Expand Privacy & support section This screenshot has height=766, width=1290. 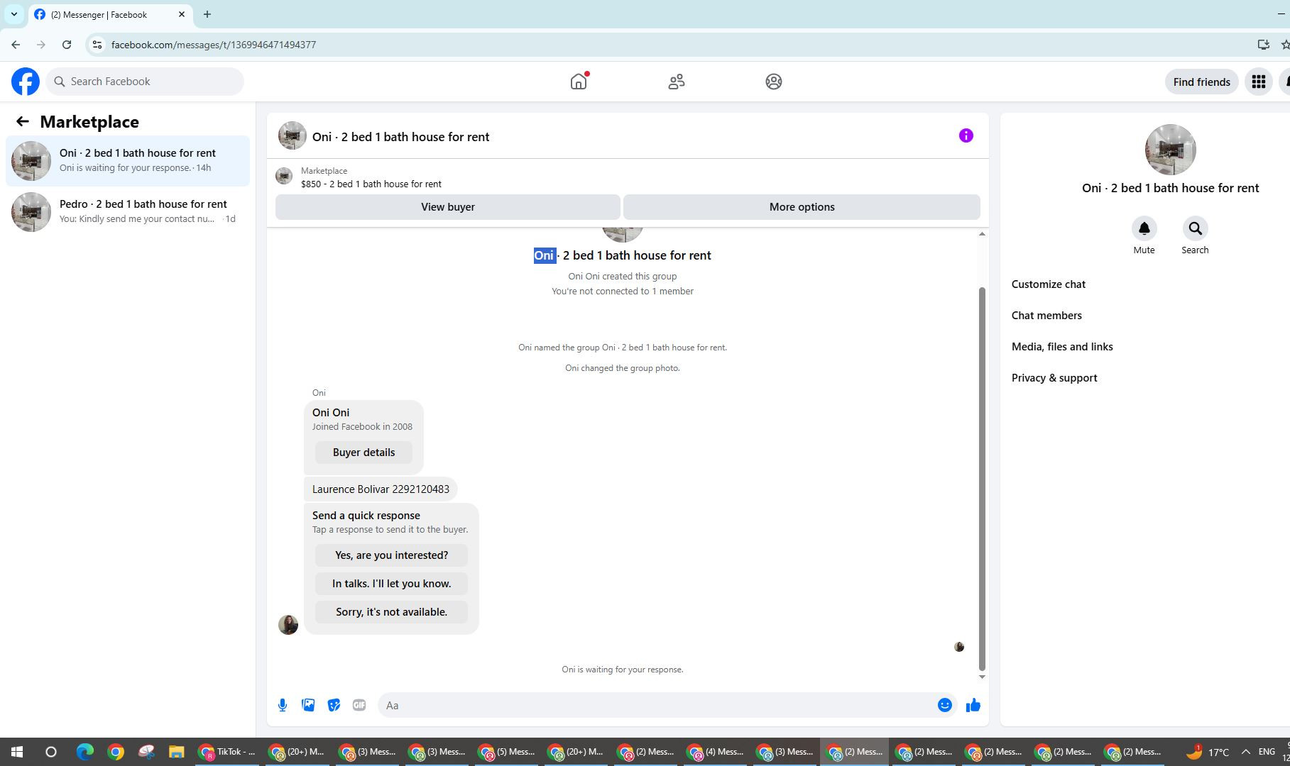click(1055, 378)
